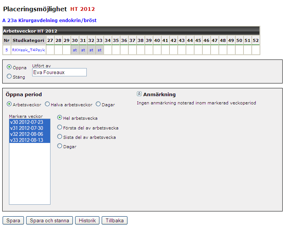292x235 pixels.
Task: Choose Halva arbetsveckor period option
Action: [47, 104]
